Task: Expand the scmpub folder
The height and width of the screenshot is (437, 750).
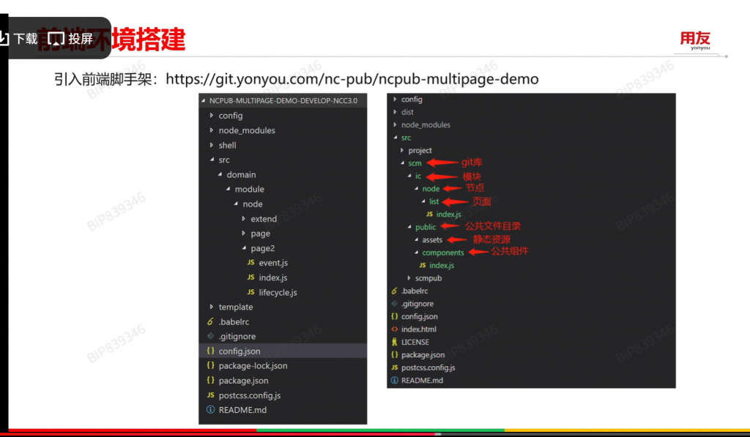Action: pyautogui.click(x=409, y=278)
